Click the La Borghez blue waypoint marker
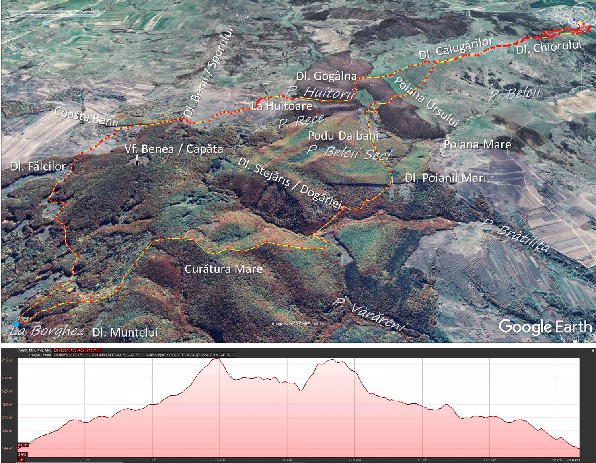The height and width of the screenshot is (463, 596). point(16,324)
